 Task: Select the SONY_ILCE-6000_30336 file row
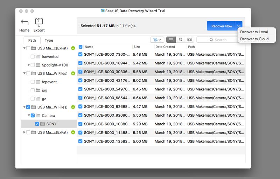pos(161,72)
